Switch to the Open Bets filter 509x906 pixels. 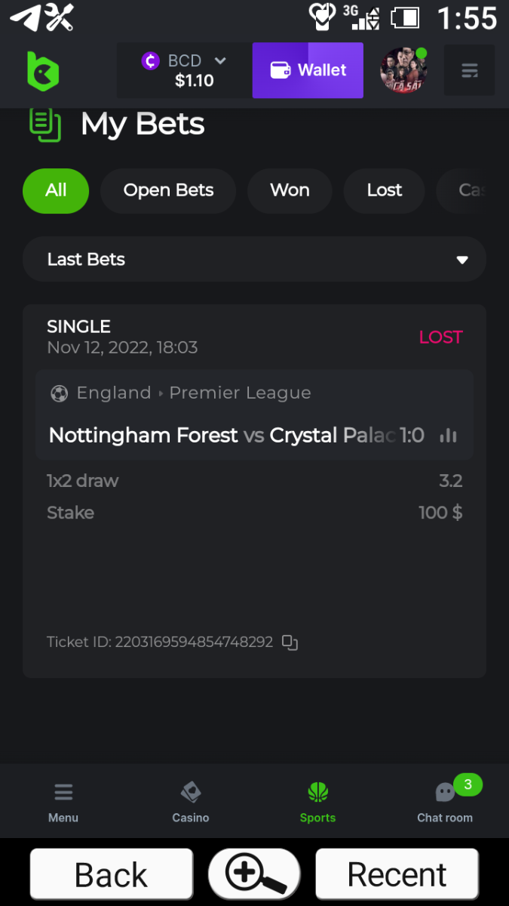pyautogui.click(x=168, y=190)
